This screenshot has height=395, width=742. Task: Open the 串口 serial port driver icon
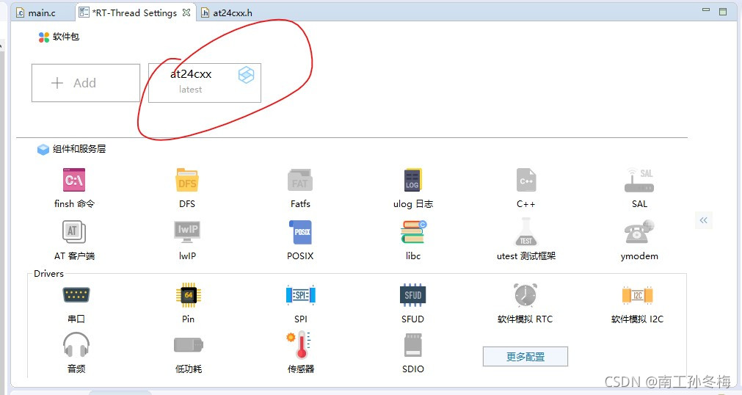coord(76,296)
